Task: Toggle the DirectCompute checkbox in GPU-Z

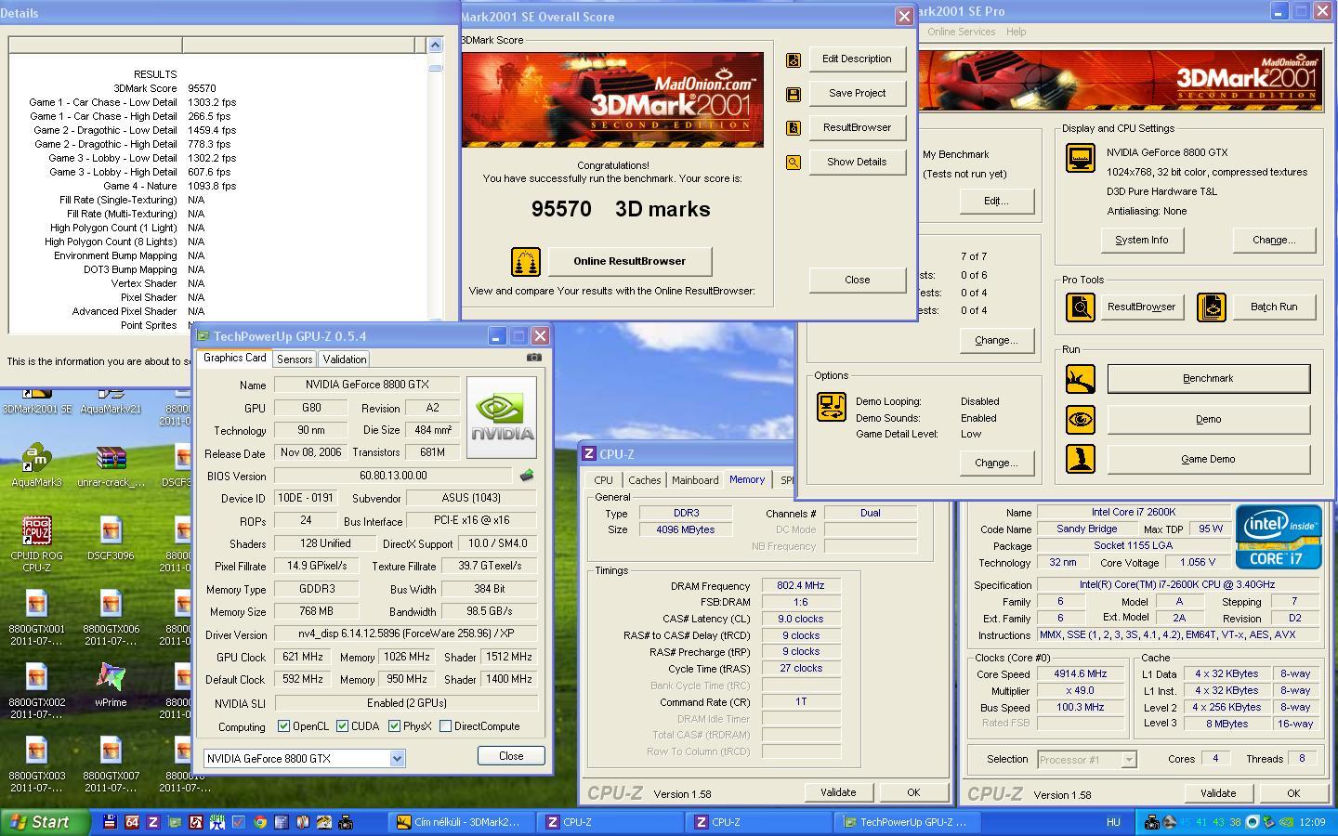Action: point(445,726)
